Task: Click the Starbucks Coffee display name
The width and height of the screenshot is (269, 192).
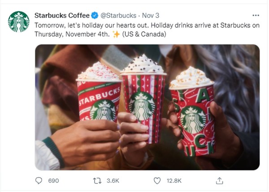Action: click(x=62, y=16)
